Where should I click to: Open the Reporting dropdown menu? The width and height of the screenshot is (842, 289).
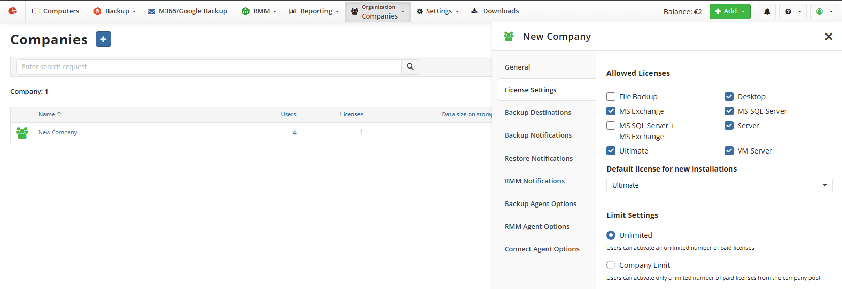pyautogui.click(x=314, y=11)
